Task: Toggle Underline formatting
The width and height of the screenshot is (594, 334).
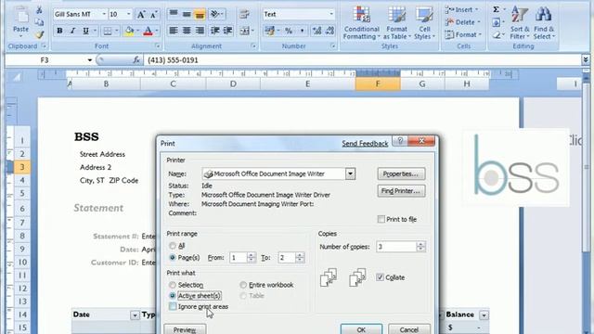Action: (x=86, y=31)
